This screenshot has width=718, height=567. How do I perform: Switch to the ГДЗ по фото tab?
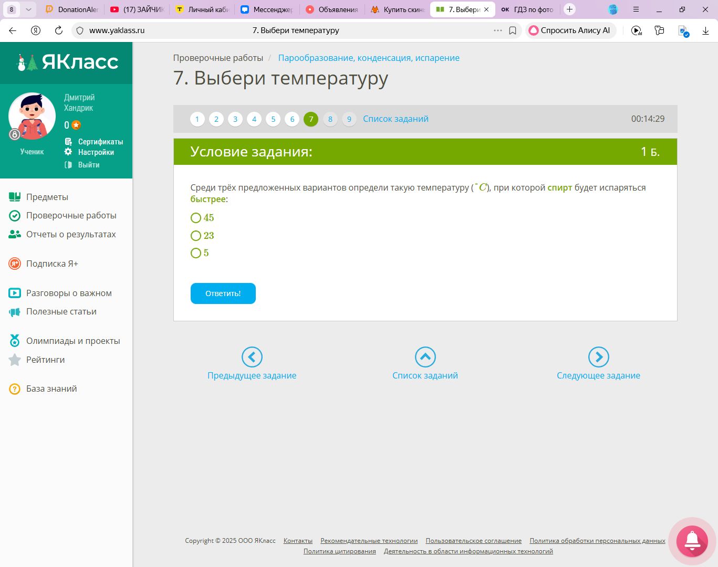click(528, 9)
